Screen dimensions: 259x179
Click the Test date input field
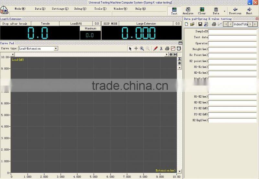pyautogui.click(x=232, y=37)
